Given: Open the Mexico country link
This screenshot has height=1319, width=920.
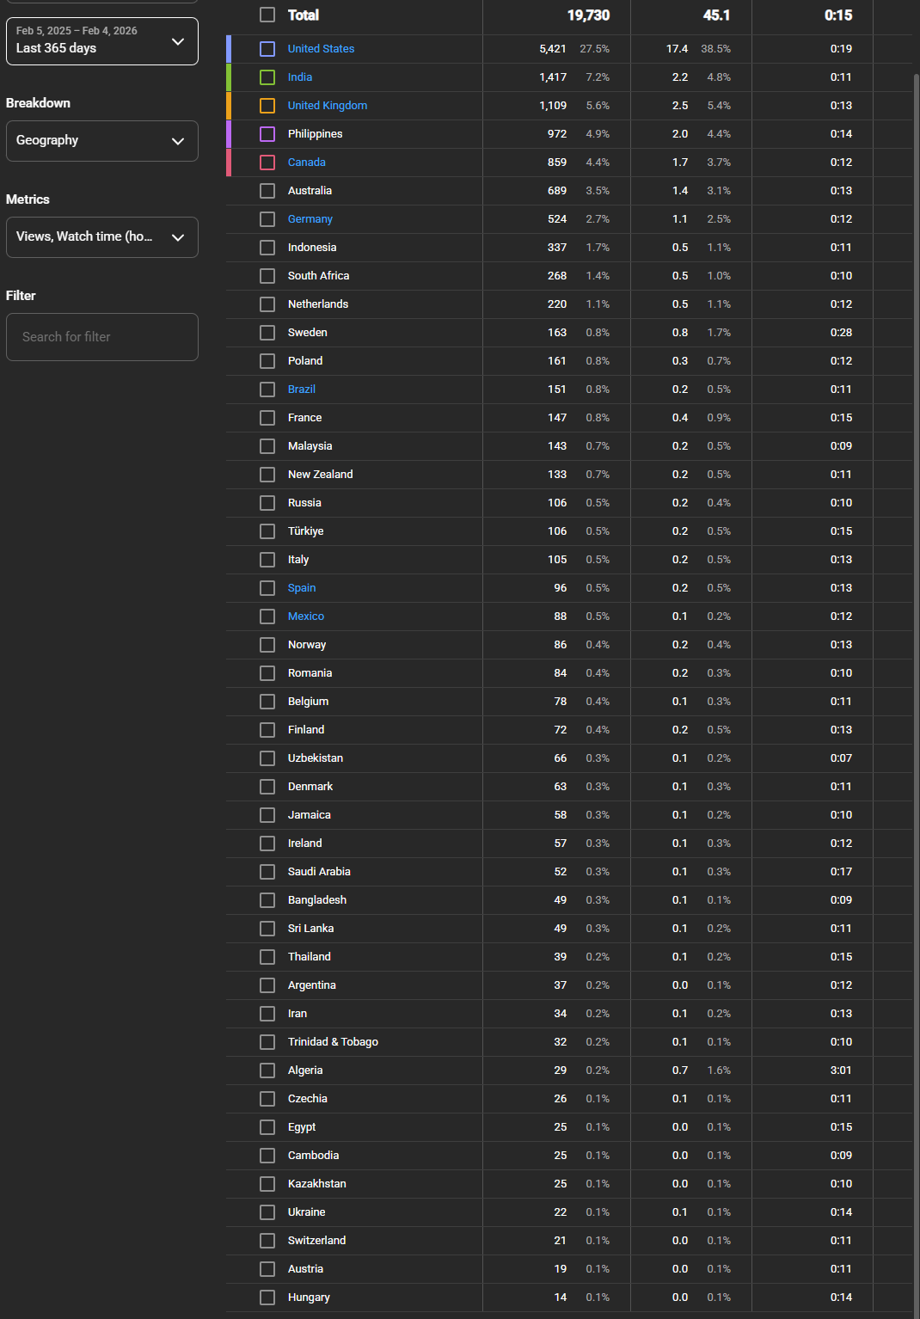Looking at the screenshot, I should click(x=305, y=617).
